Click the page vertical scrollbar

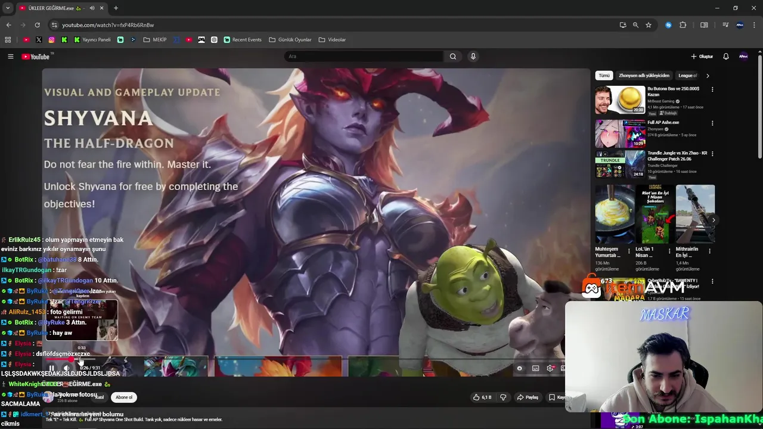click(x=760, y=107)
